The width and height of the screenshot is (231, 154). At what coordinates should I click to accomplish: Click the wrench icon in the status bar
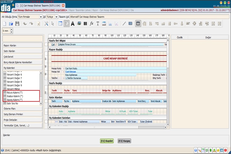click(199, 150)
